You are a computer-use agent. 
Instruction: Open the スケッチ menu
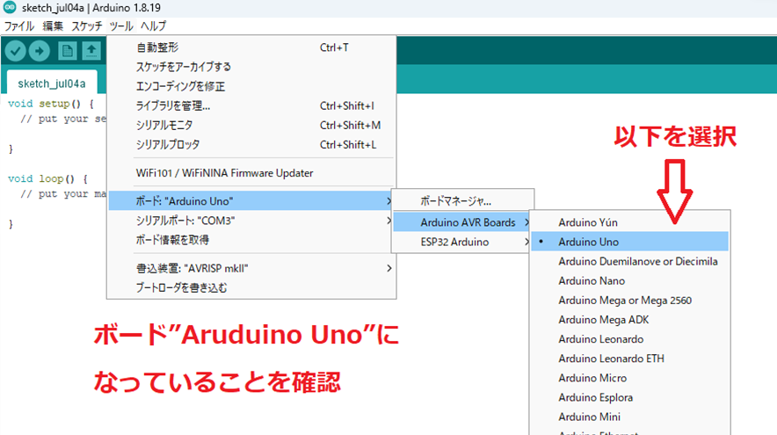[87, 25]
